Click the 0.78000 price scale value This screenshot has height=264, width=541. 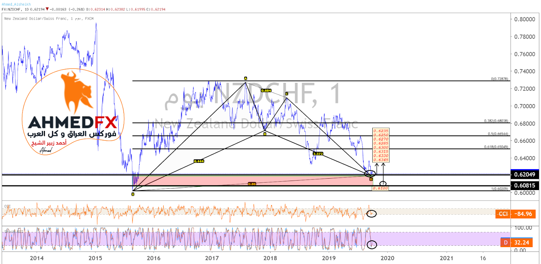point(525,36)
